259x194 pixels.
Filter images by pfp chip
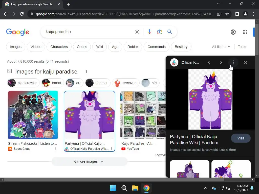(150, 83)
